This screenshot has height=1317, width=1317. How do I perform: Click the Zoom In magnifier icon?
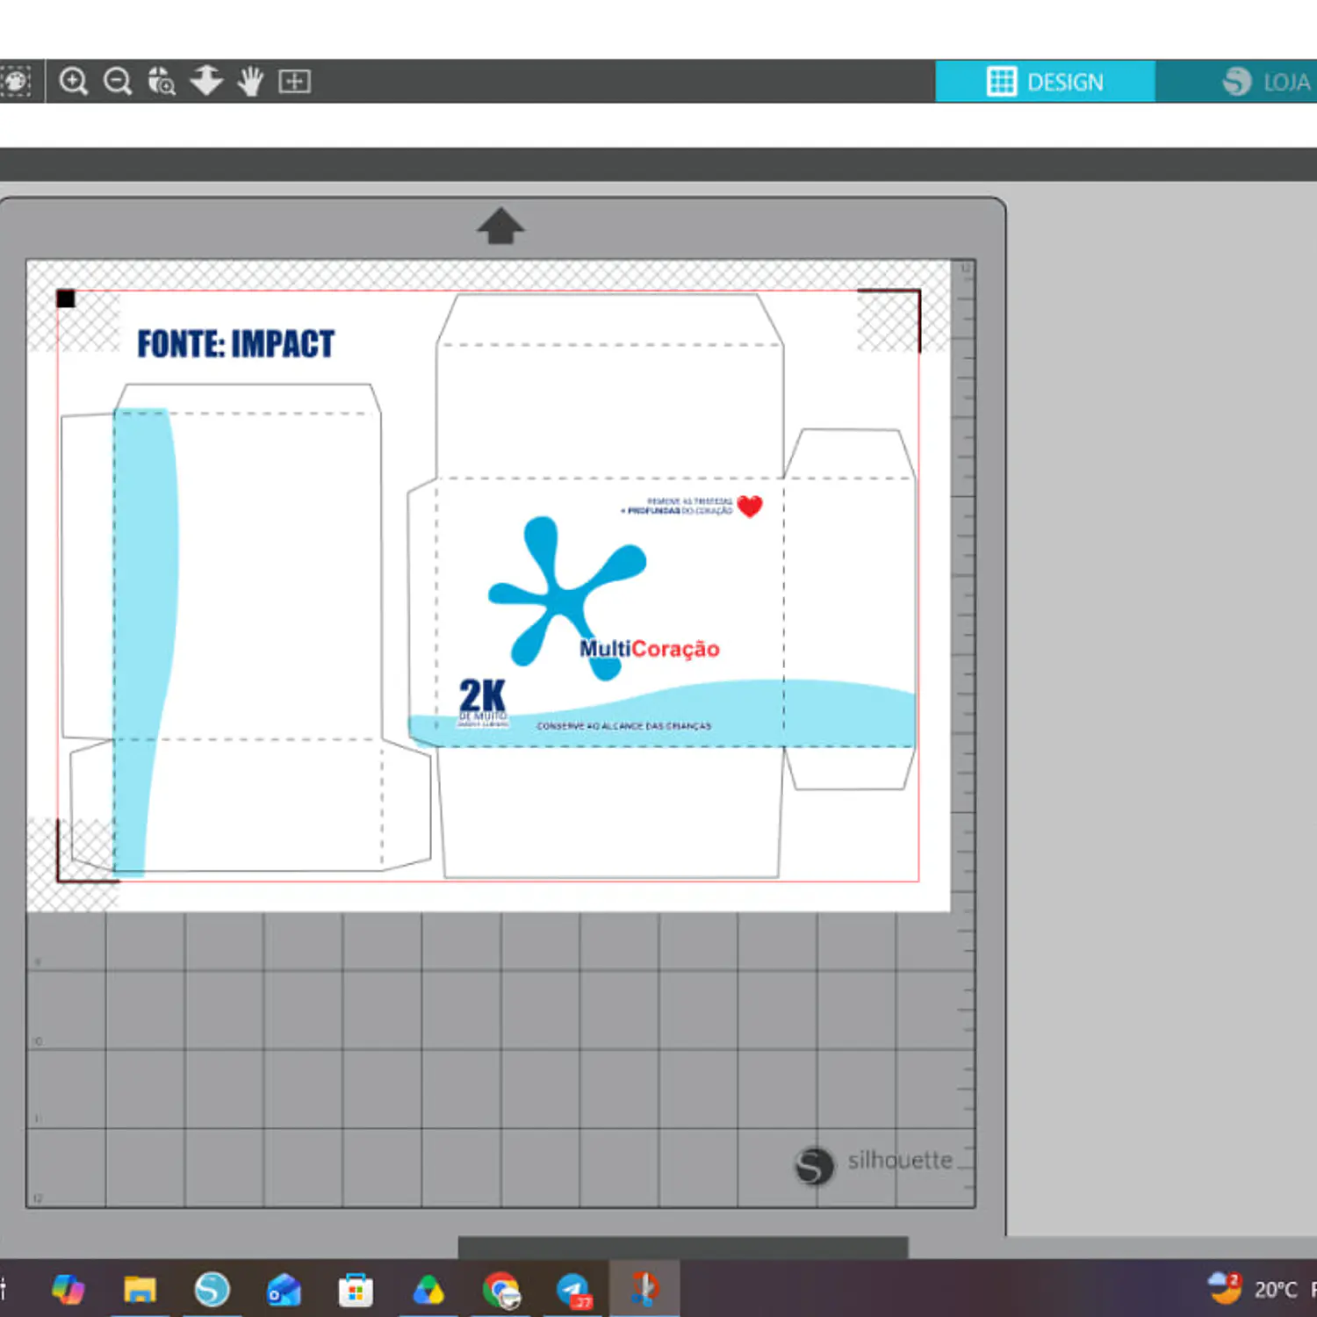point(74,82)
